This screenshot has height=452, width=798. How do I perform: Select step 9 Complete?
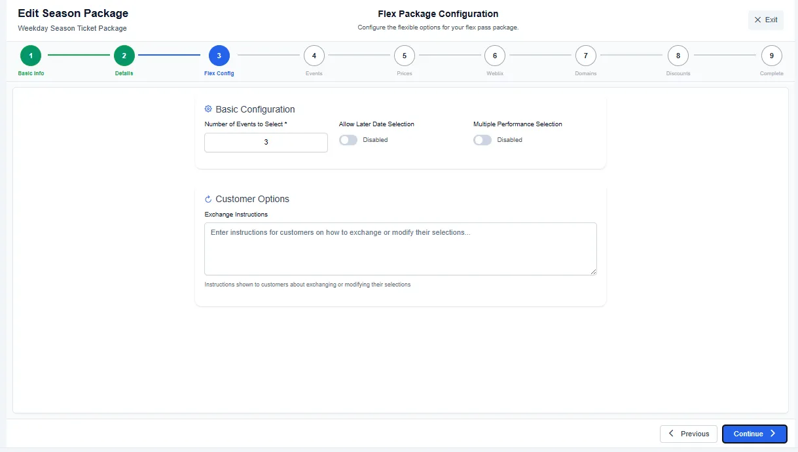[772, 56]
